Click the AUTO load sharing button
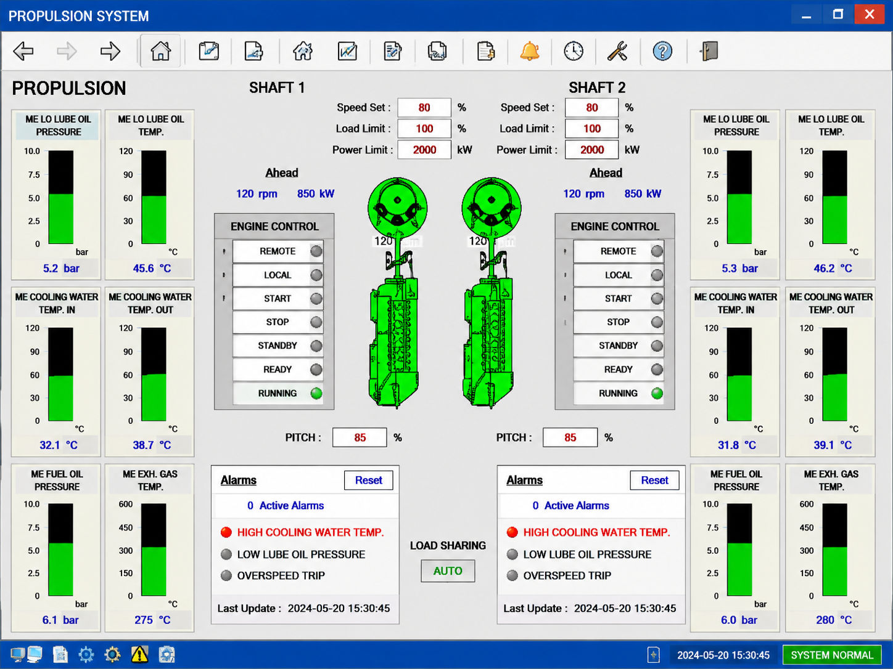This screenshot has width=893, height=669. 448,571
